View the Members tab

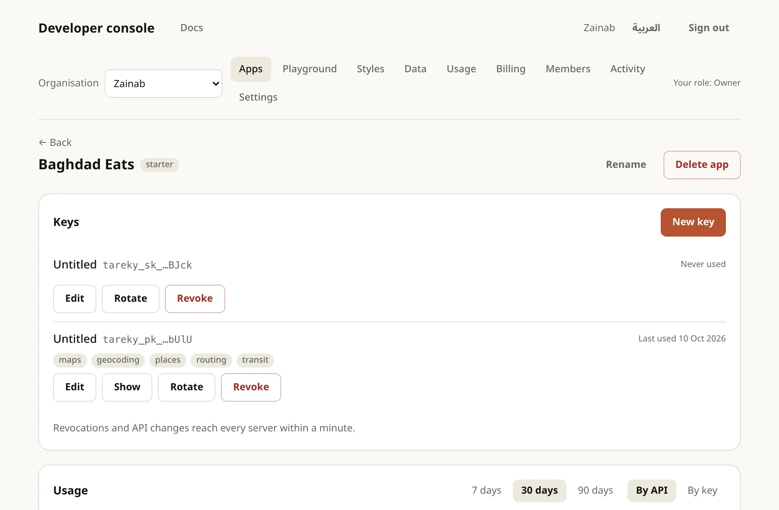pos(568,69)
